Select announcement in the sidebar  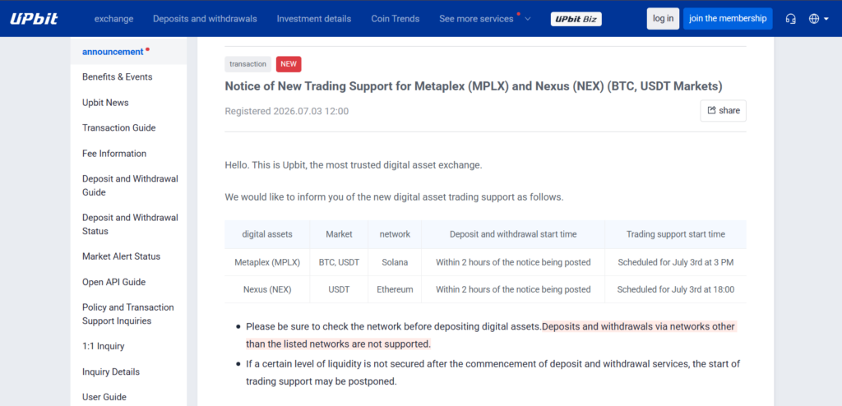pos(128,52)
